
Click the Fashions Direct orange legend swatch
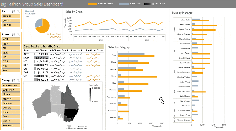pos(92,4)
